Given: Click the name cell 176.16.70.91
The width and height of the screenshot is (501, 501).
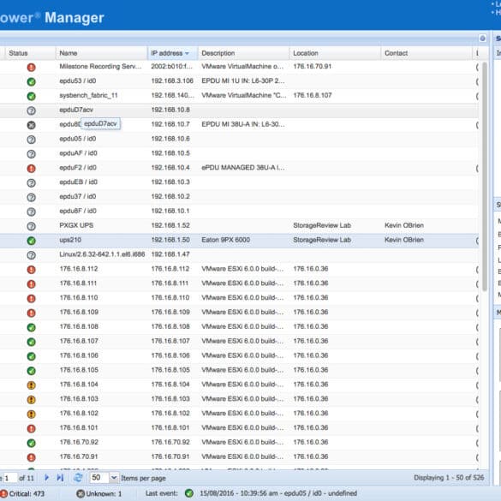Looking at the screenshot, I should point(79,457).
